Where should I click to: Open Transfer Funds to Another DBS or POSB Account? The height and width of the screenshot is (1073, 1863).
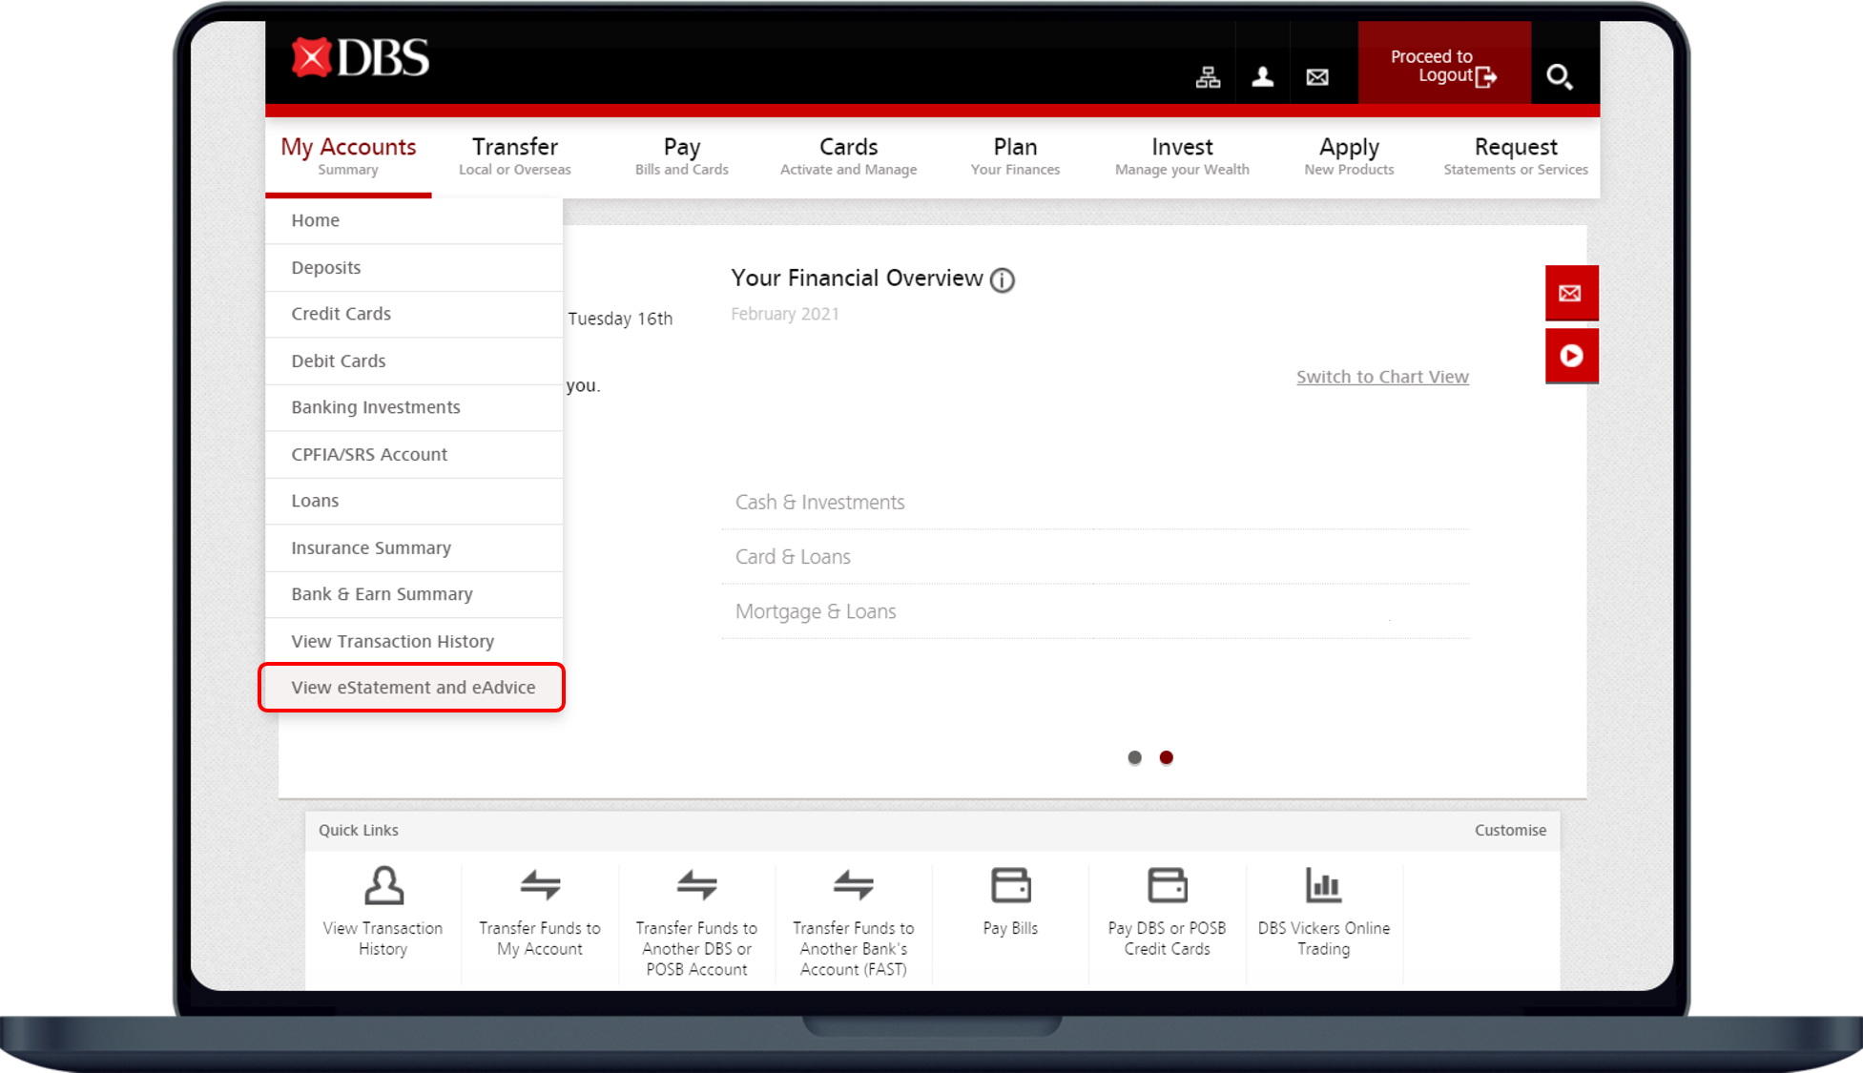(696, 921)
